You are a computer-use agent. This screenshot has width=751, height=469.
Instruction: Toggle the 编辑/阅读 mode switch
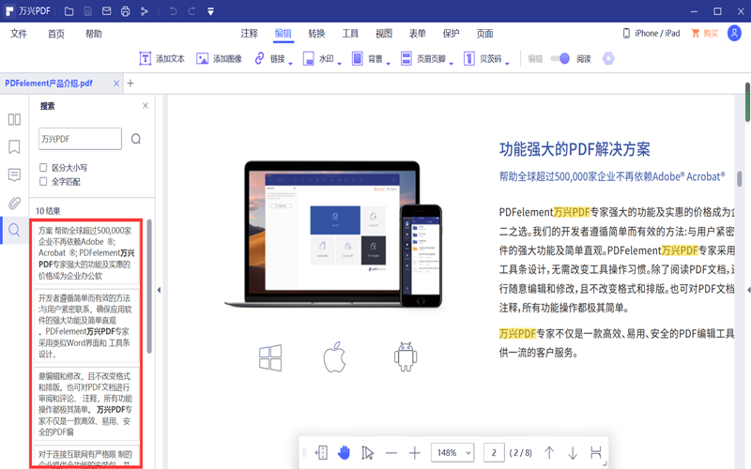point(559,58)
